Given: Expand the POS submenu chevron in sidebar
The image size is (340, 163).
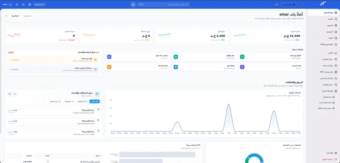Looking at the screenshot, I should click(310, 44).
